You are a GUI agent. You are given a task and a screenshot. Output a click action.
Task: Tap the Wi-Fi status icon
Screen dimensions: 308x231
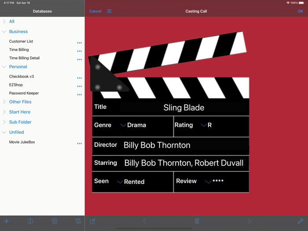pyautogui.click(x=288, y=3)
